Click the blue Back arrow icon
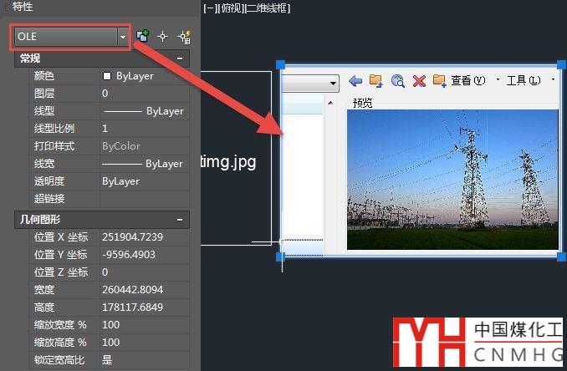Viewport: 567px width, 371px height. pos(355,81)
